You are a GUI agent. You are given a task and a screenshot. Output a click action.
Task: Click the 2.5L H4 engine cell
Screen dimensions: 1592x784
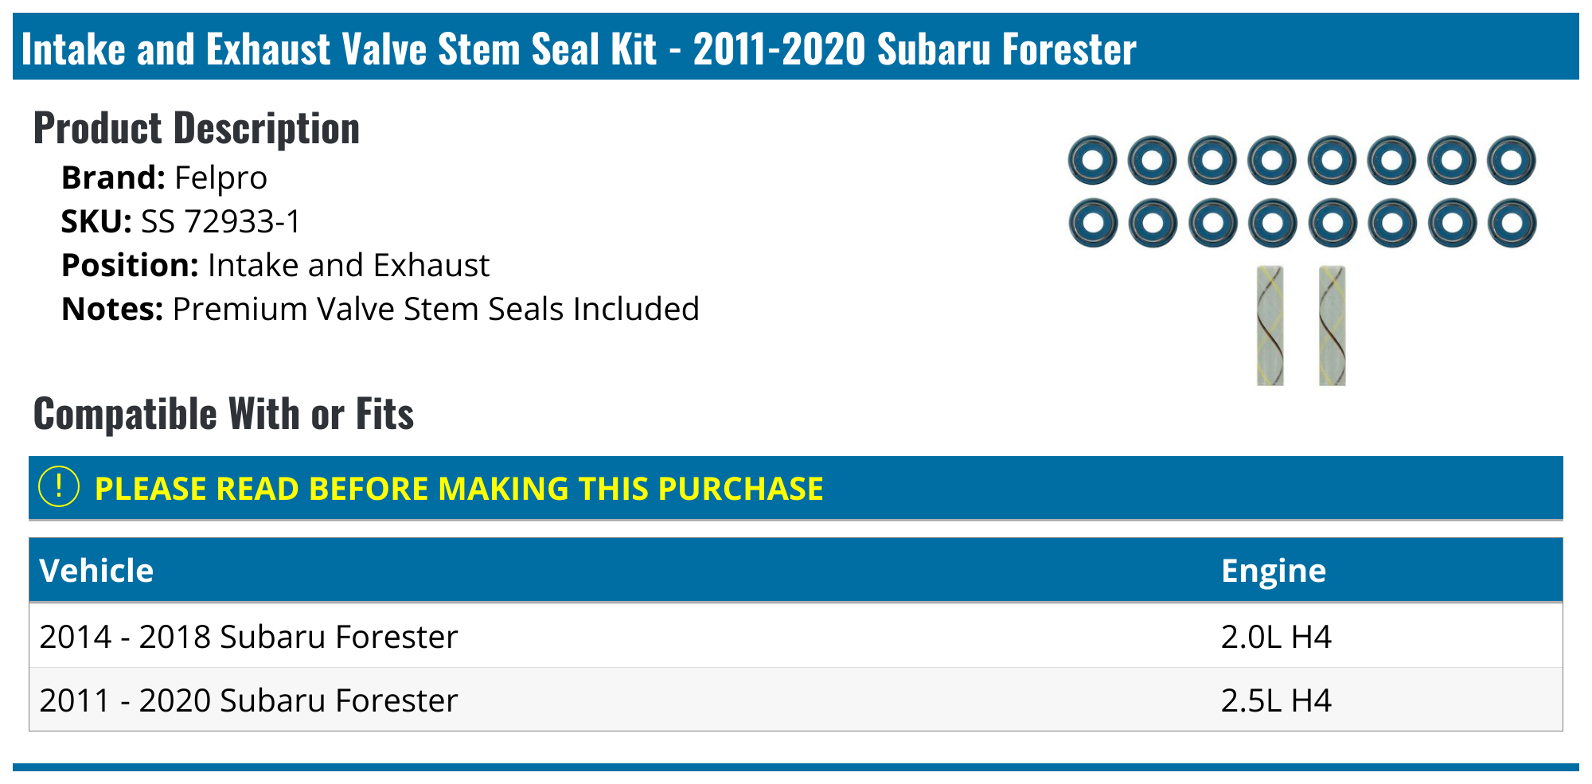pos(1275,700)
